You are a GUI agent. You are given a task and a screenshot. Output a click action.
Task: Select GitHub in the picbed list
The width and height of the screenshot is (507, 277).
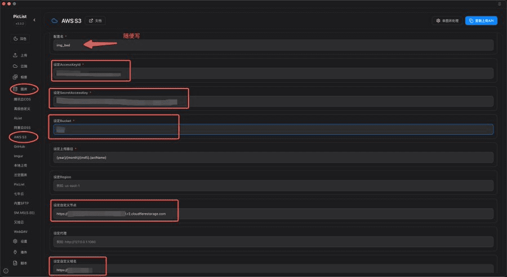click(x=19, y=147)
